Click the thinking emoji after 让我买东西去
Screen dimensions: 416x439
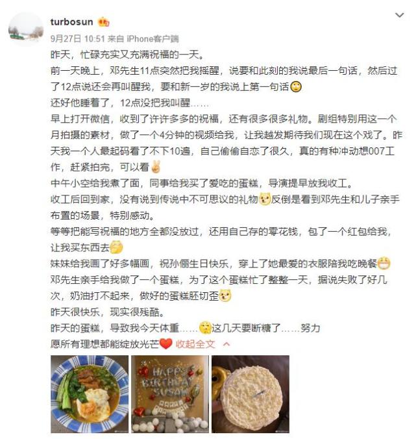click(116, 247)
